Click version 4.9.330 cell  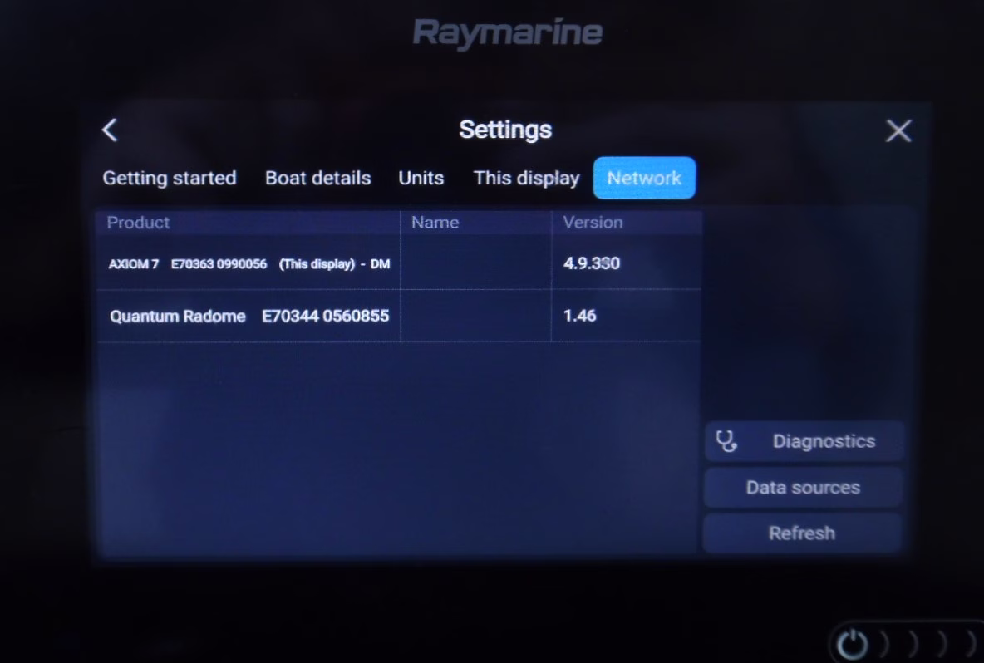coord(627,263)
